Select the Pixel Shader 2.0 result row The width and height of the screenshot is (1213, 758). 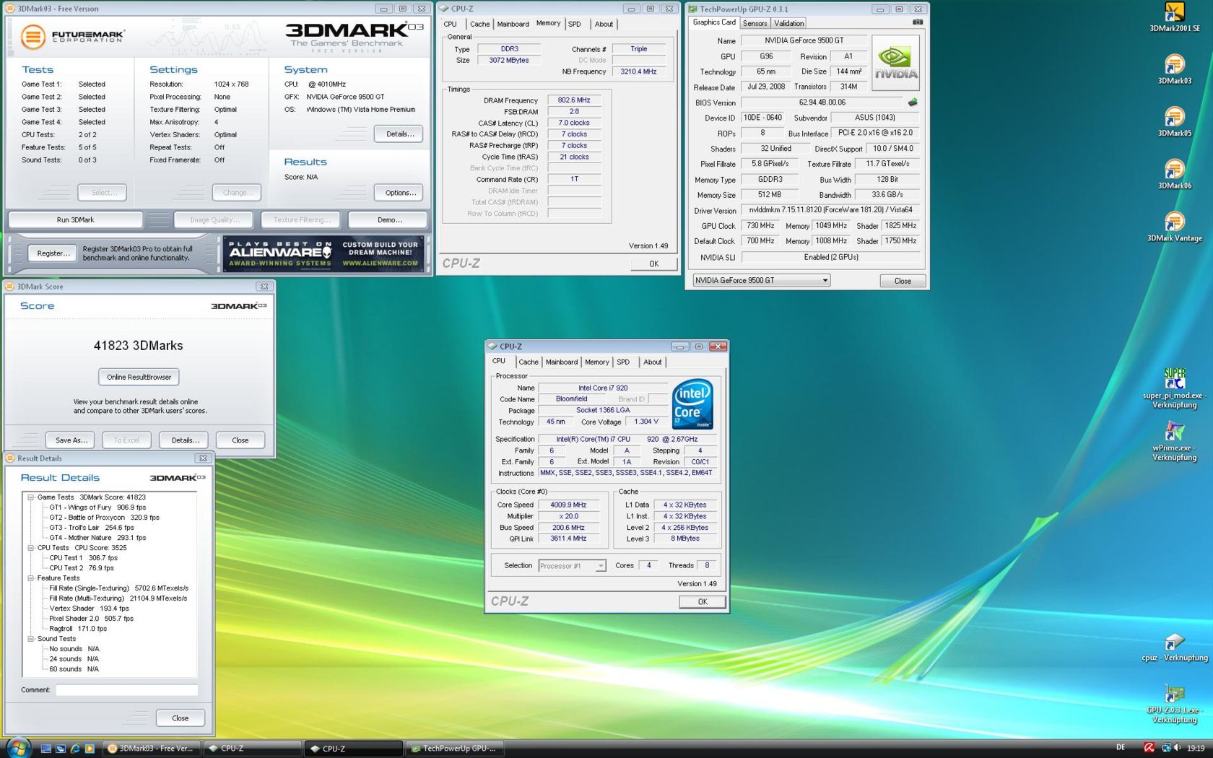91,619
